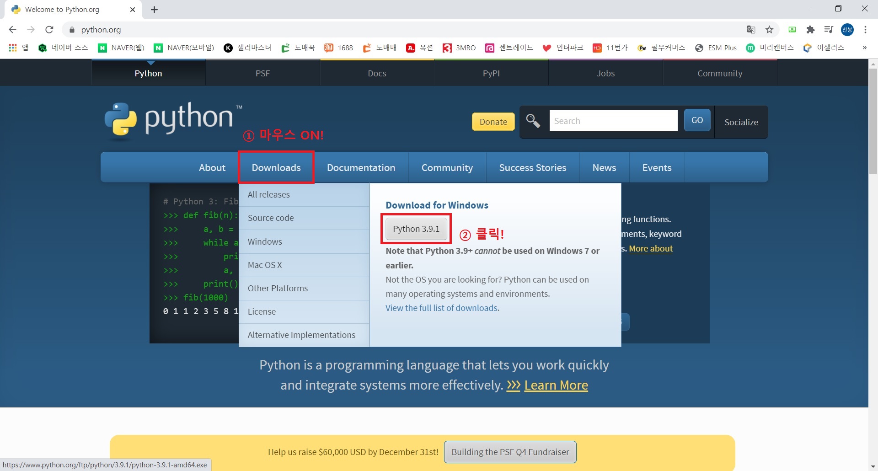The image size is (878, 471).
Task: Open the Documentation menu
Action: tap(361, 168)
